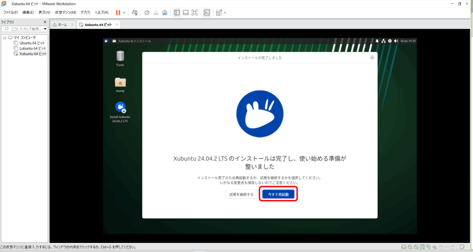Image resolution: width=473 pixels, height=252 pixels.
Task: Open the Trash icon on the Xubuntu desktop
Action: tap(120, 56)
